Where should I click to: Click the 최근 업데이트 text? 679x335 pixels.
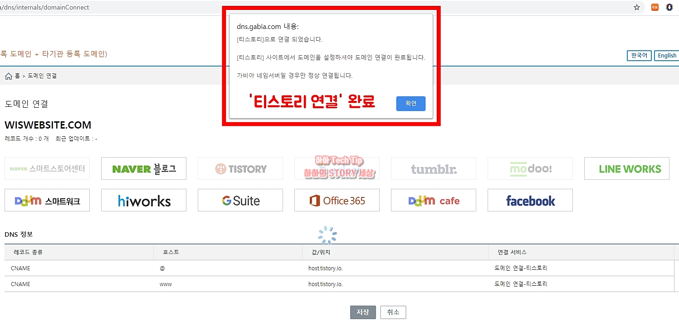[76, 139]
